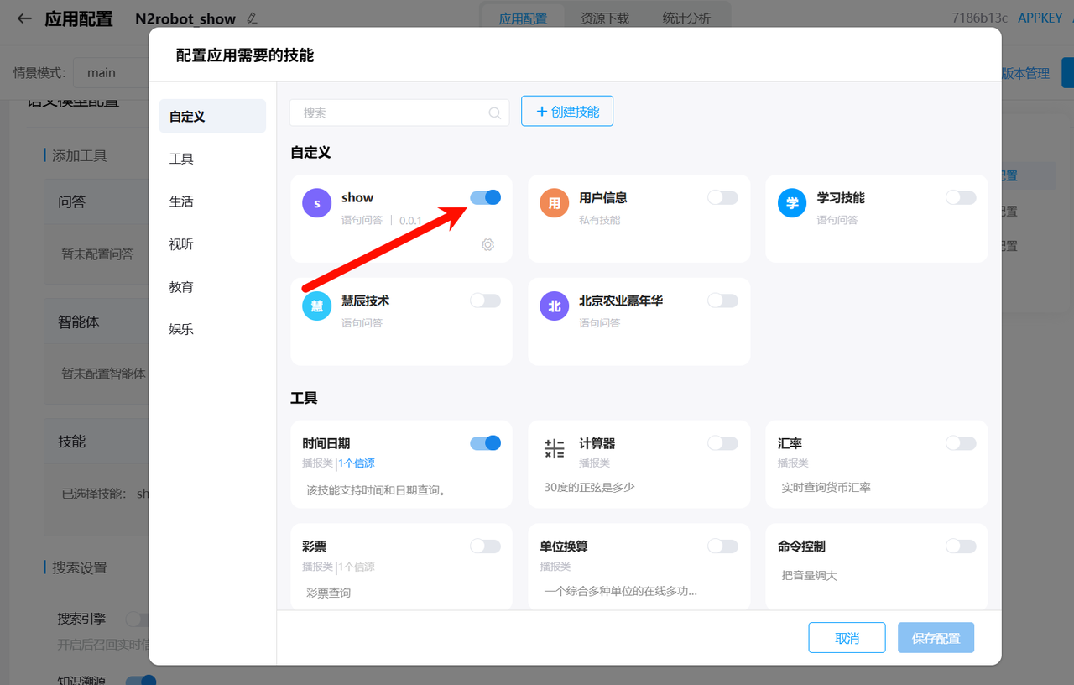1074x685 pixels.
Task: Click the blue 学 avatar icon
Action: coord(792,203)
